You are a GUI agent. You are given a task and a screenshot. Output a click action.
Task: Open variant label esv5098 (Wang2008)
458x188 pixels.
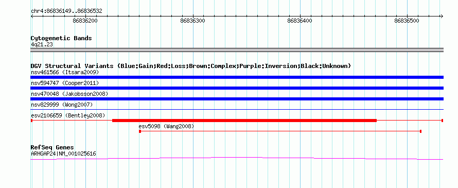166,126
